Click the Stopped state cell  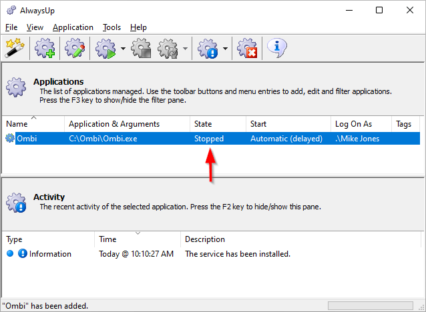(x=209, y=139)
